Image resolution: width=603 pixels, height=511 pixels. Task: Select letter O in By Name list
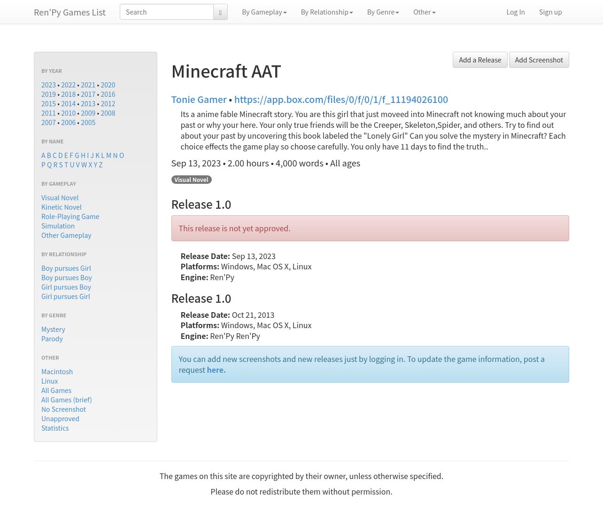point(122,156)
